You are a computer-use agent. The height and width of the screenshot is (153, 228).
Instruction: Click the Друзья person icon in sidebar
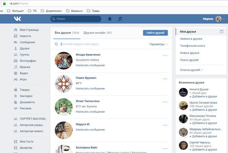[16, 49]
